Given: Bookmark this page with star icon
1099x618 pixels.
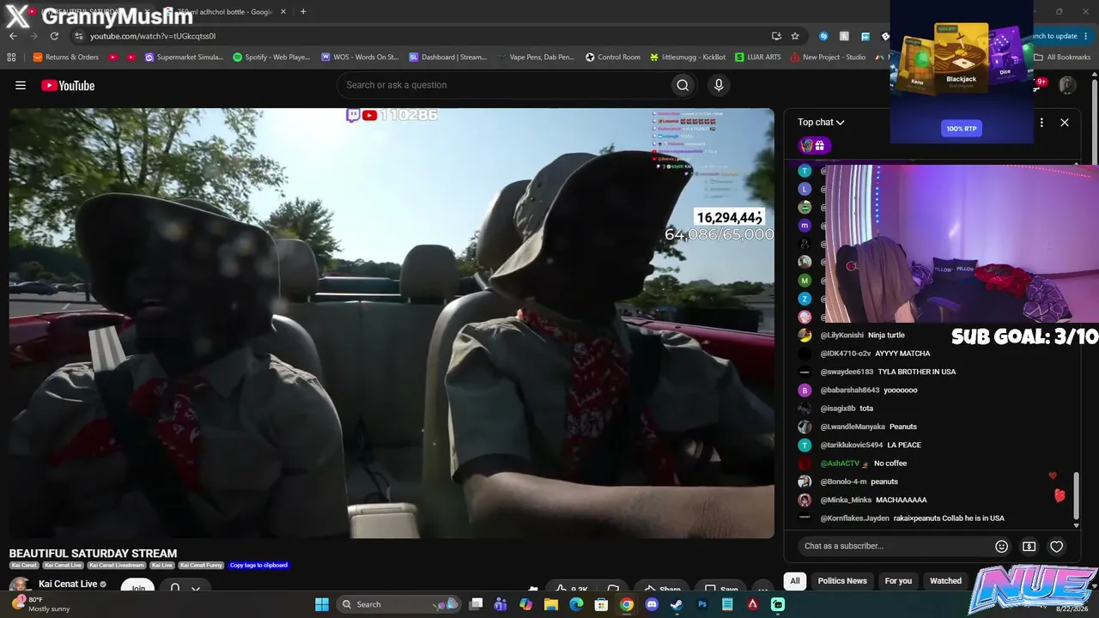Looking at the screenshot, I should (795, 36).
